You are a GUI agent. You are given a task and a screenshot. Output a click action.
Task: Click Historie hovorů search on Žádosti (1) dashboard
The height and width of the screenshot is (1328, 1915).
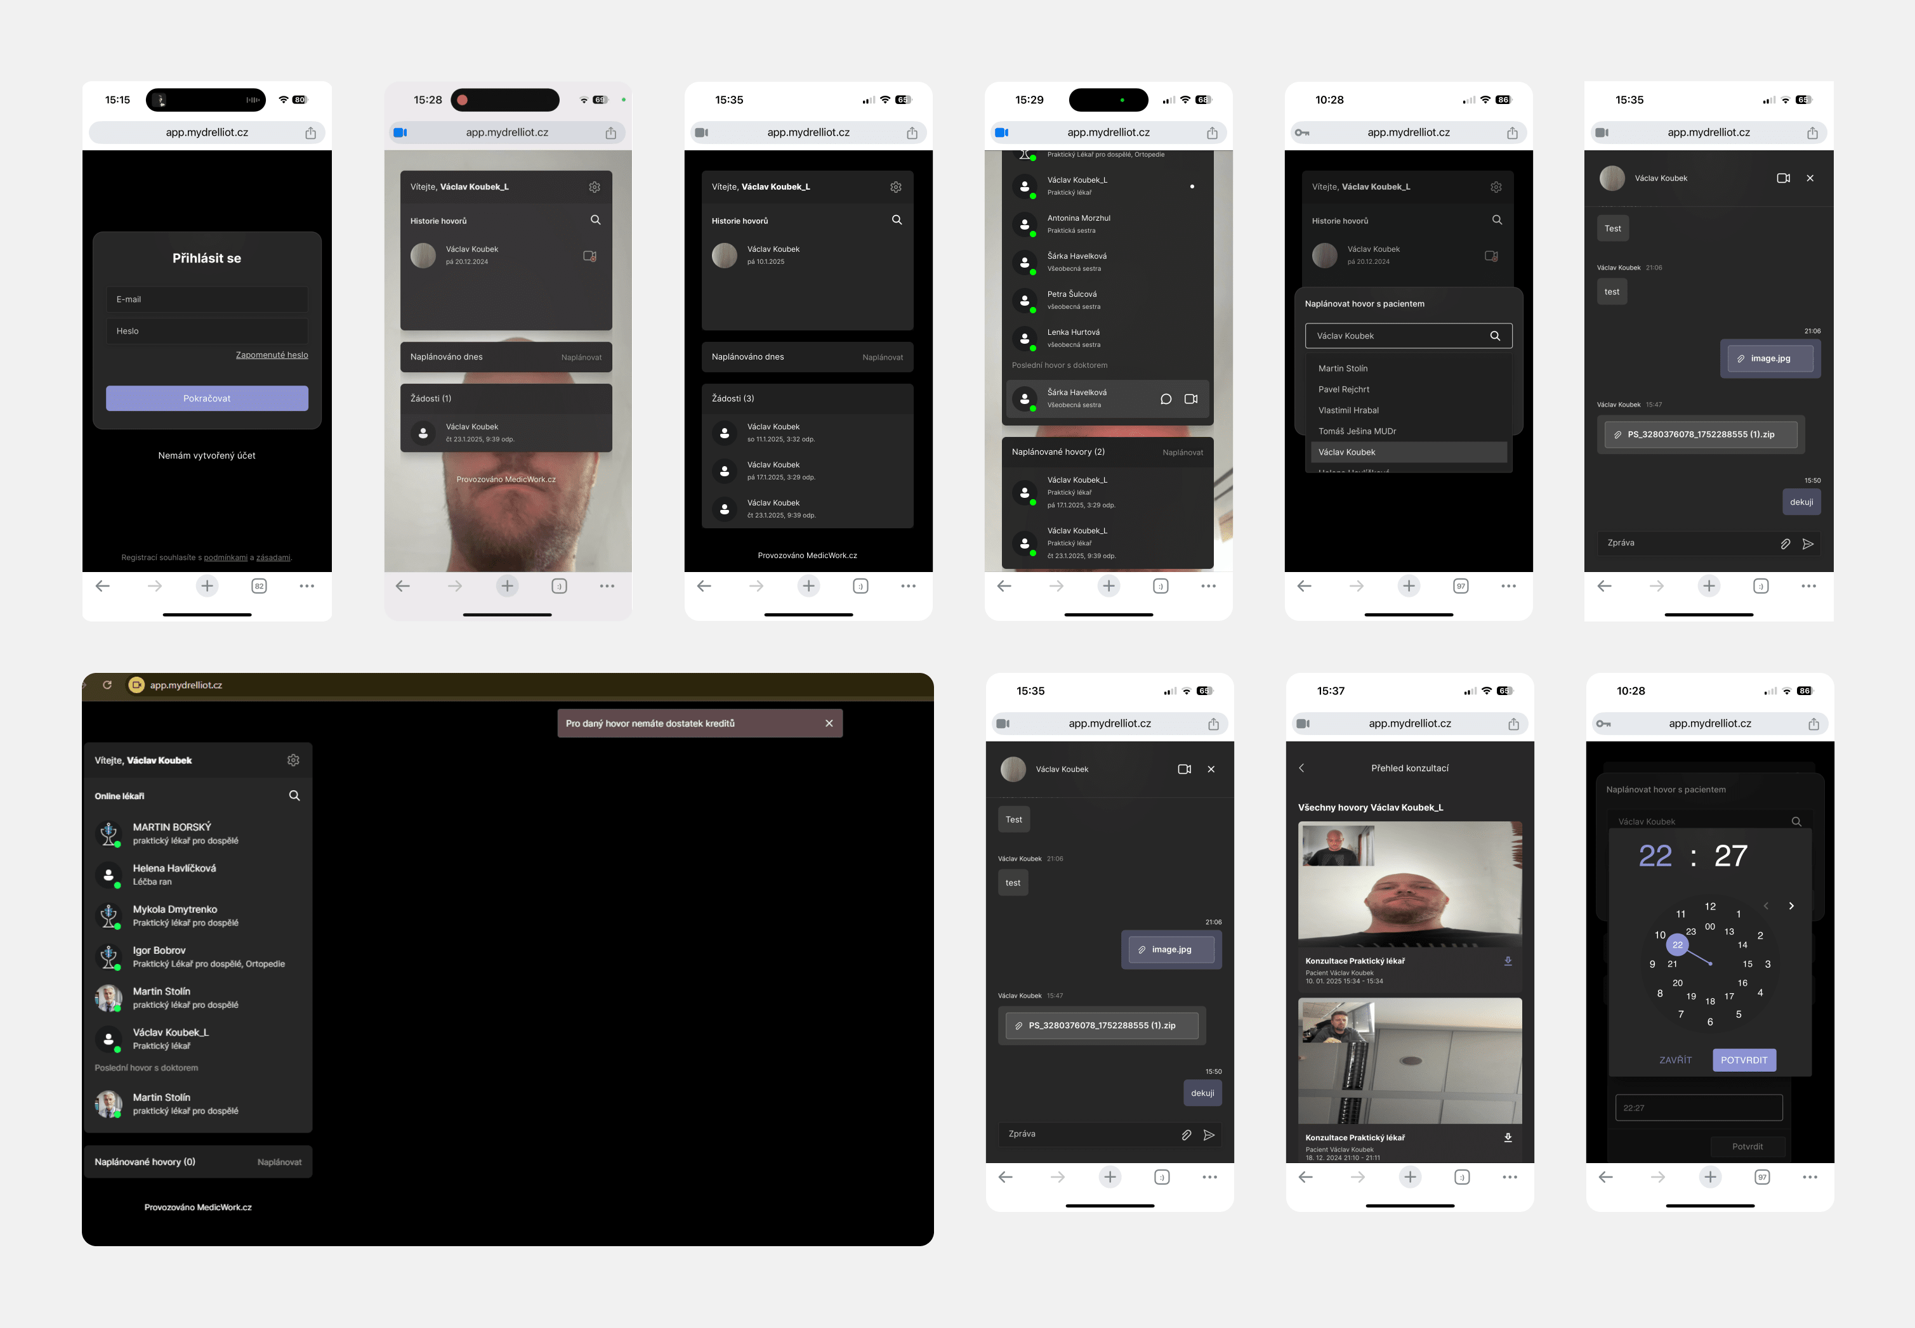pos(595,219)
